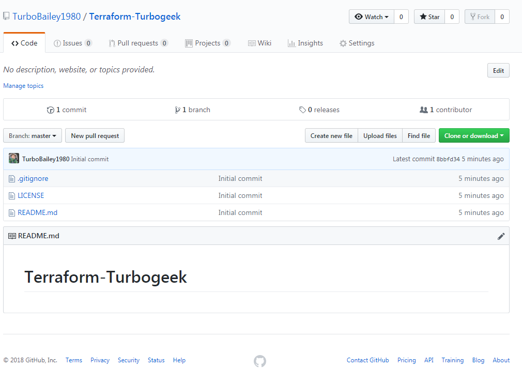The width and height of the screenshot is (522, 369).
Task: Click the star count next to Star
Action: point(452,17)
